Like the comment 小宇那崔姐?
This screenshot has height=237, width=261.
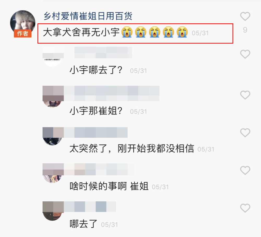coord(245,95)
